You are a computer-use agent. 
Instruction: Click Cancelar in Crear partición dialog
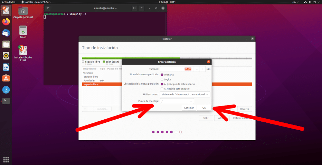(x=189, y=108)
